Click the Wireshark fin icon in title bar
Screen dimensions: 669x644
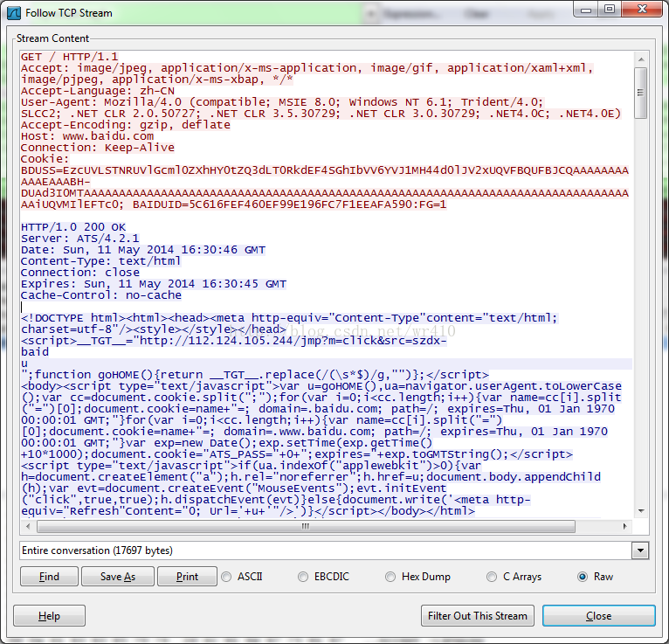click(14, 13)
